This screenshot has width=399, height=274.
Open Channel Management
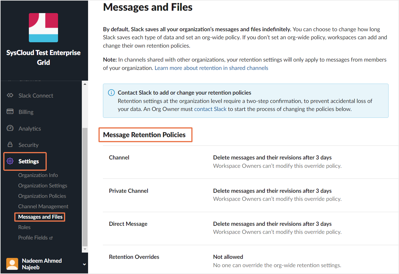(x=43, y=206)
